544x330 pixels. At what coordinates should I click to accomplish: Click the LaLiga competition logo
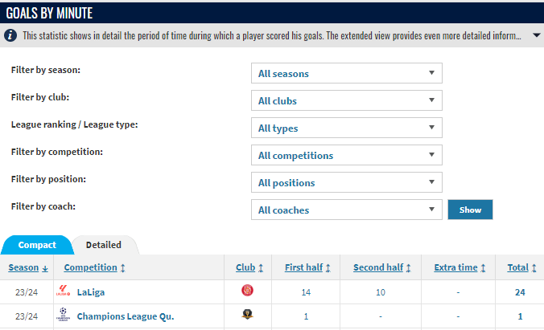pyautogui.click(x=64, y=292)
